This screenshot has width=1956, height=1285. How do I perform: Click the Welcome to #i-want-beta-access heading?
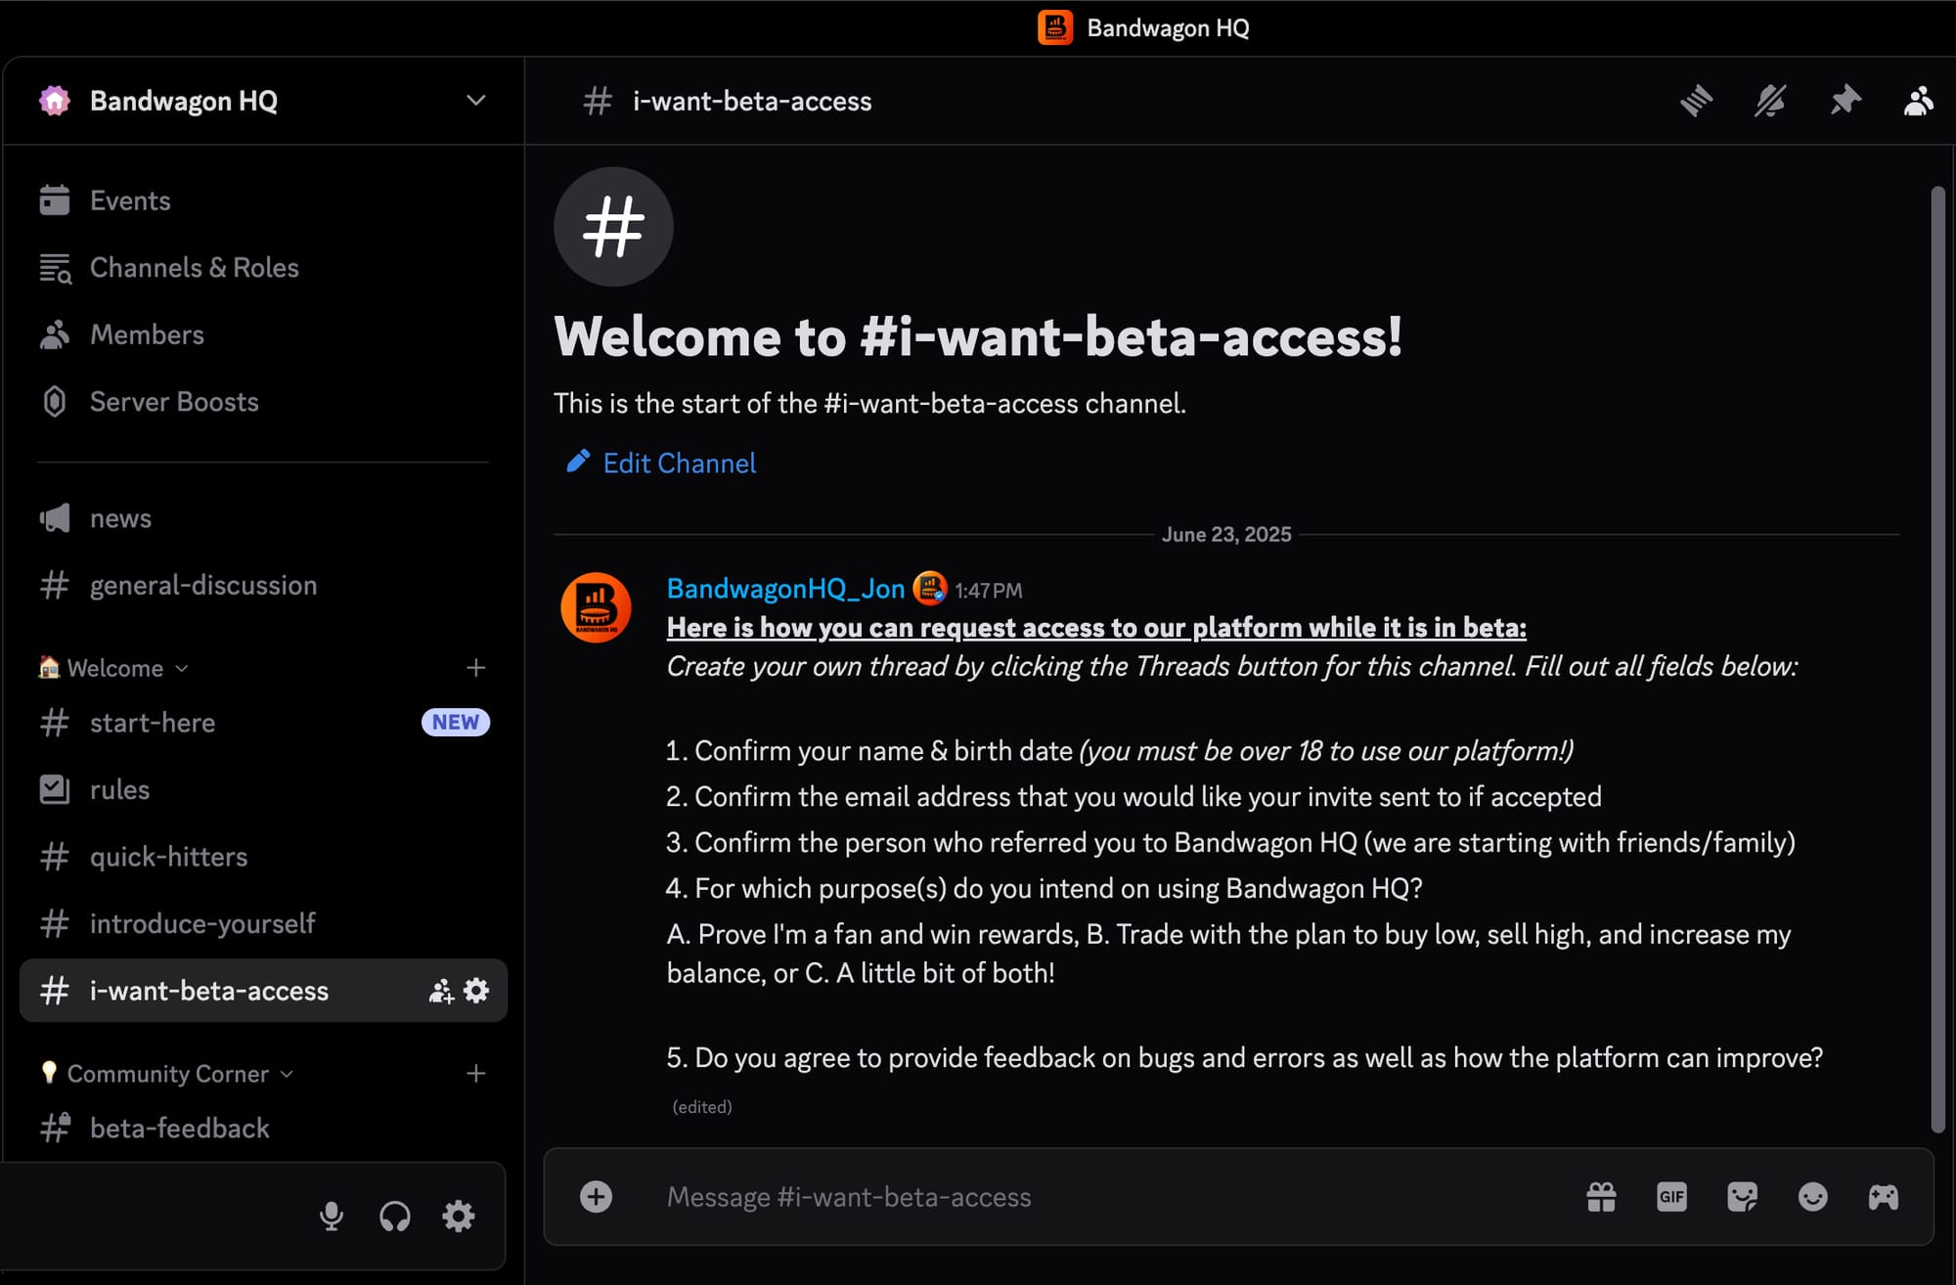[978, 337]
